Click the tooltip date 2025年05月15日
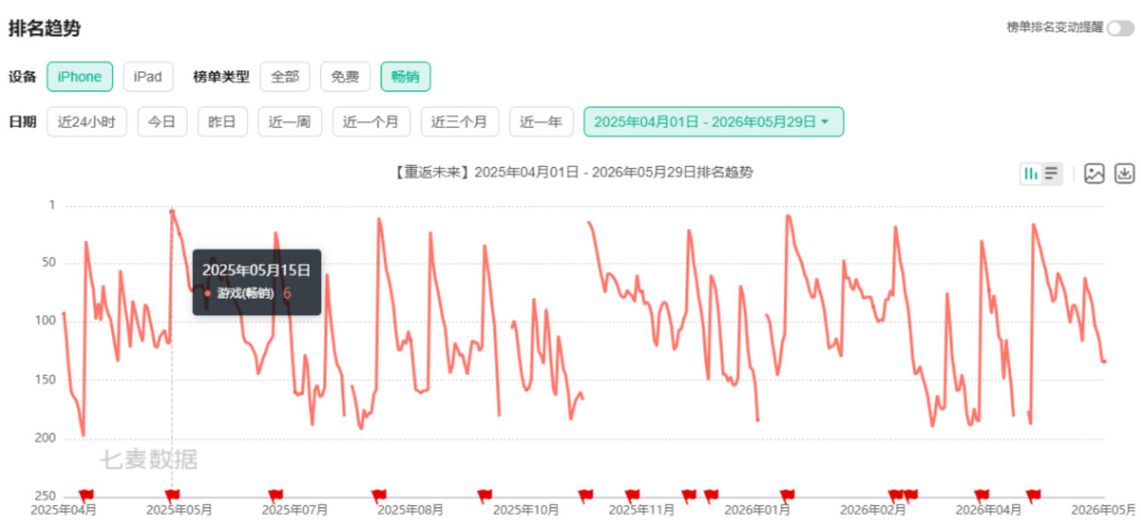The height and width of the screenshot is (524, 1141). [x=257, y=270]
